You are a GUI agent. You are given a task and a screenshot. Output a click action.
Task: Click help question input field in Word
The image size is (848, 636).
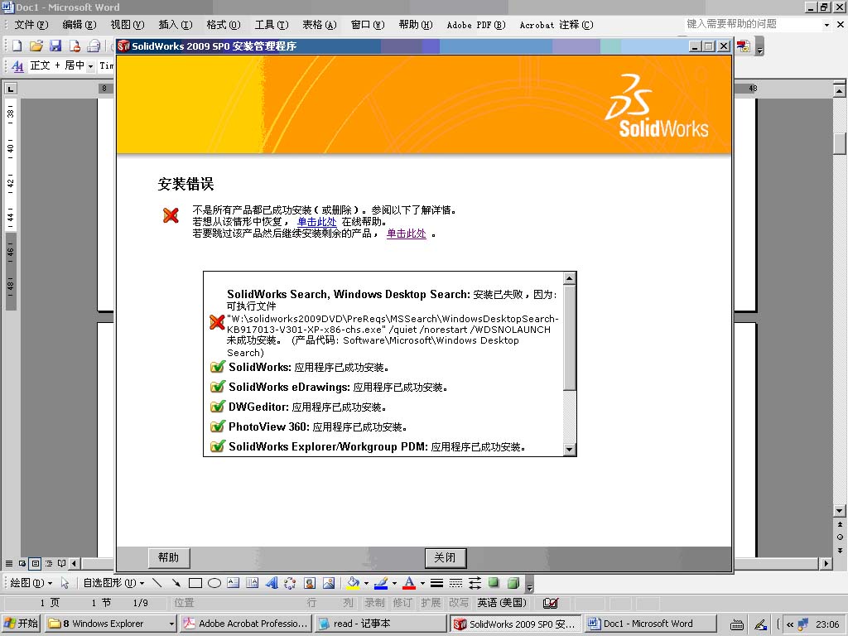pyautogui.click(x=753, y=24)
